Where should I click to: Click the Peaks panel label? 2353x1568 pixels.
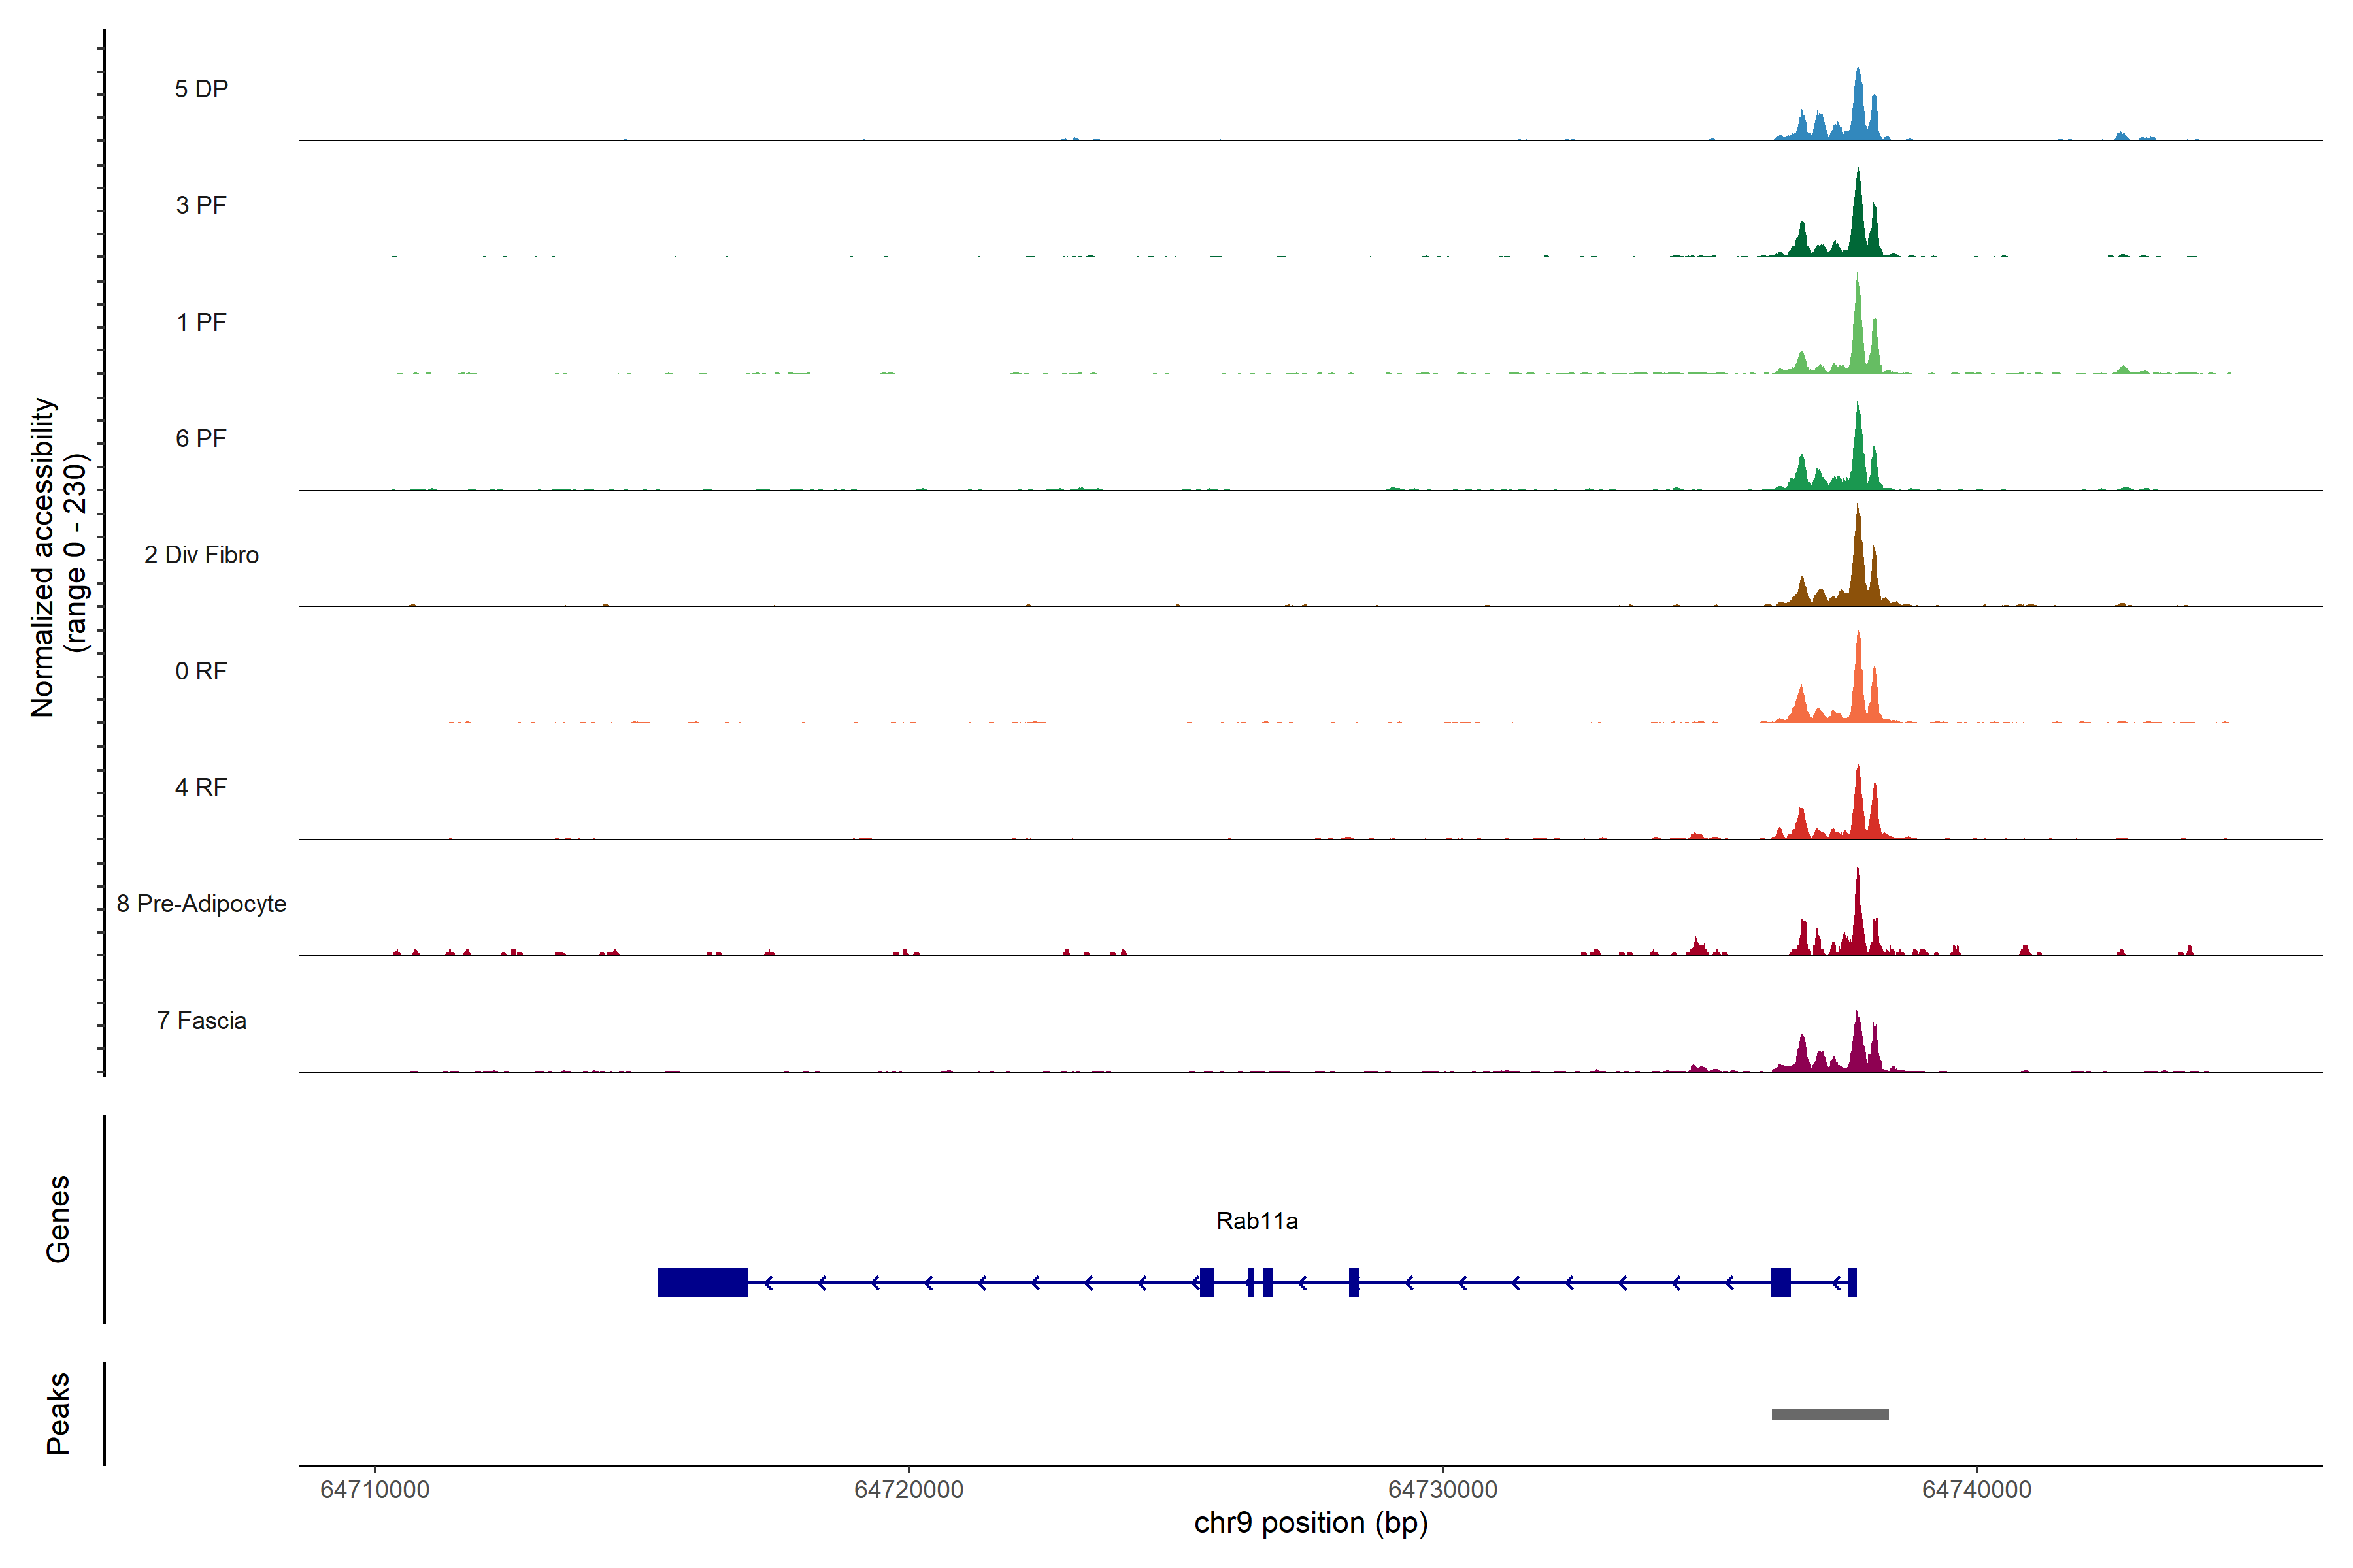(58, 1413)
